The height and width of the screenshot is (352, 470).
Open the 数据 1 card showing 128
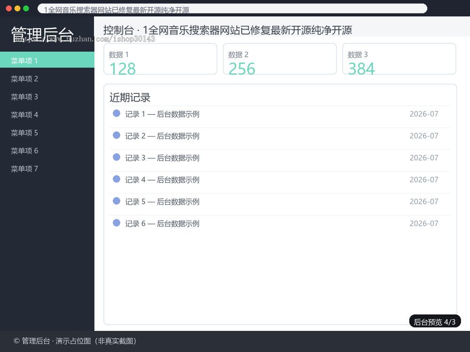(160, 59)
